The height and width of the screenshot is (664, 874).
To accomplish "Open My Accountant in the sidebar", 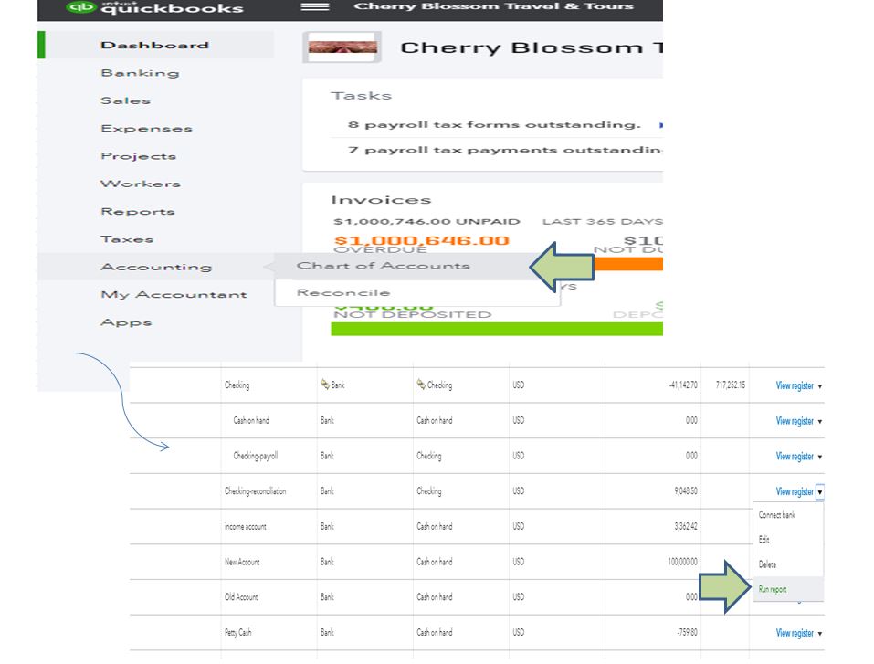I will pyautogui.click(x=174, y=295).
